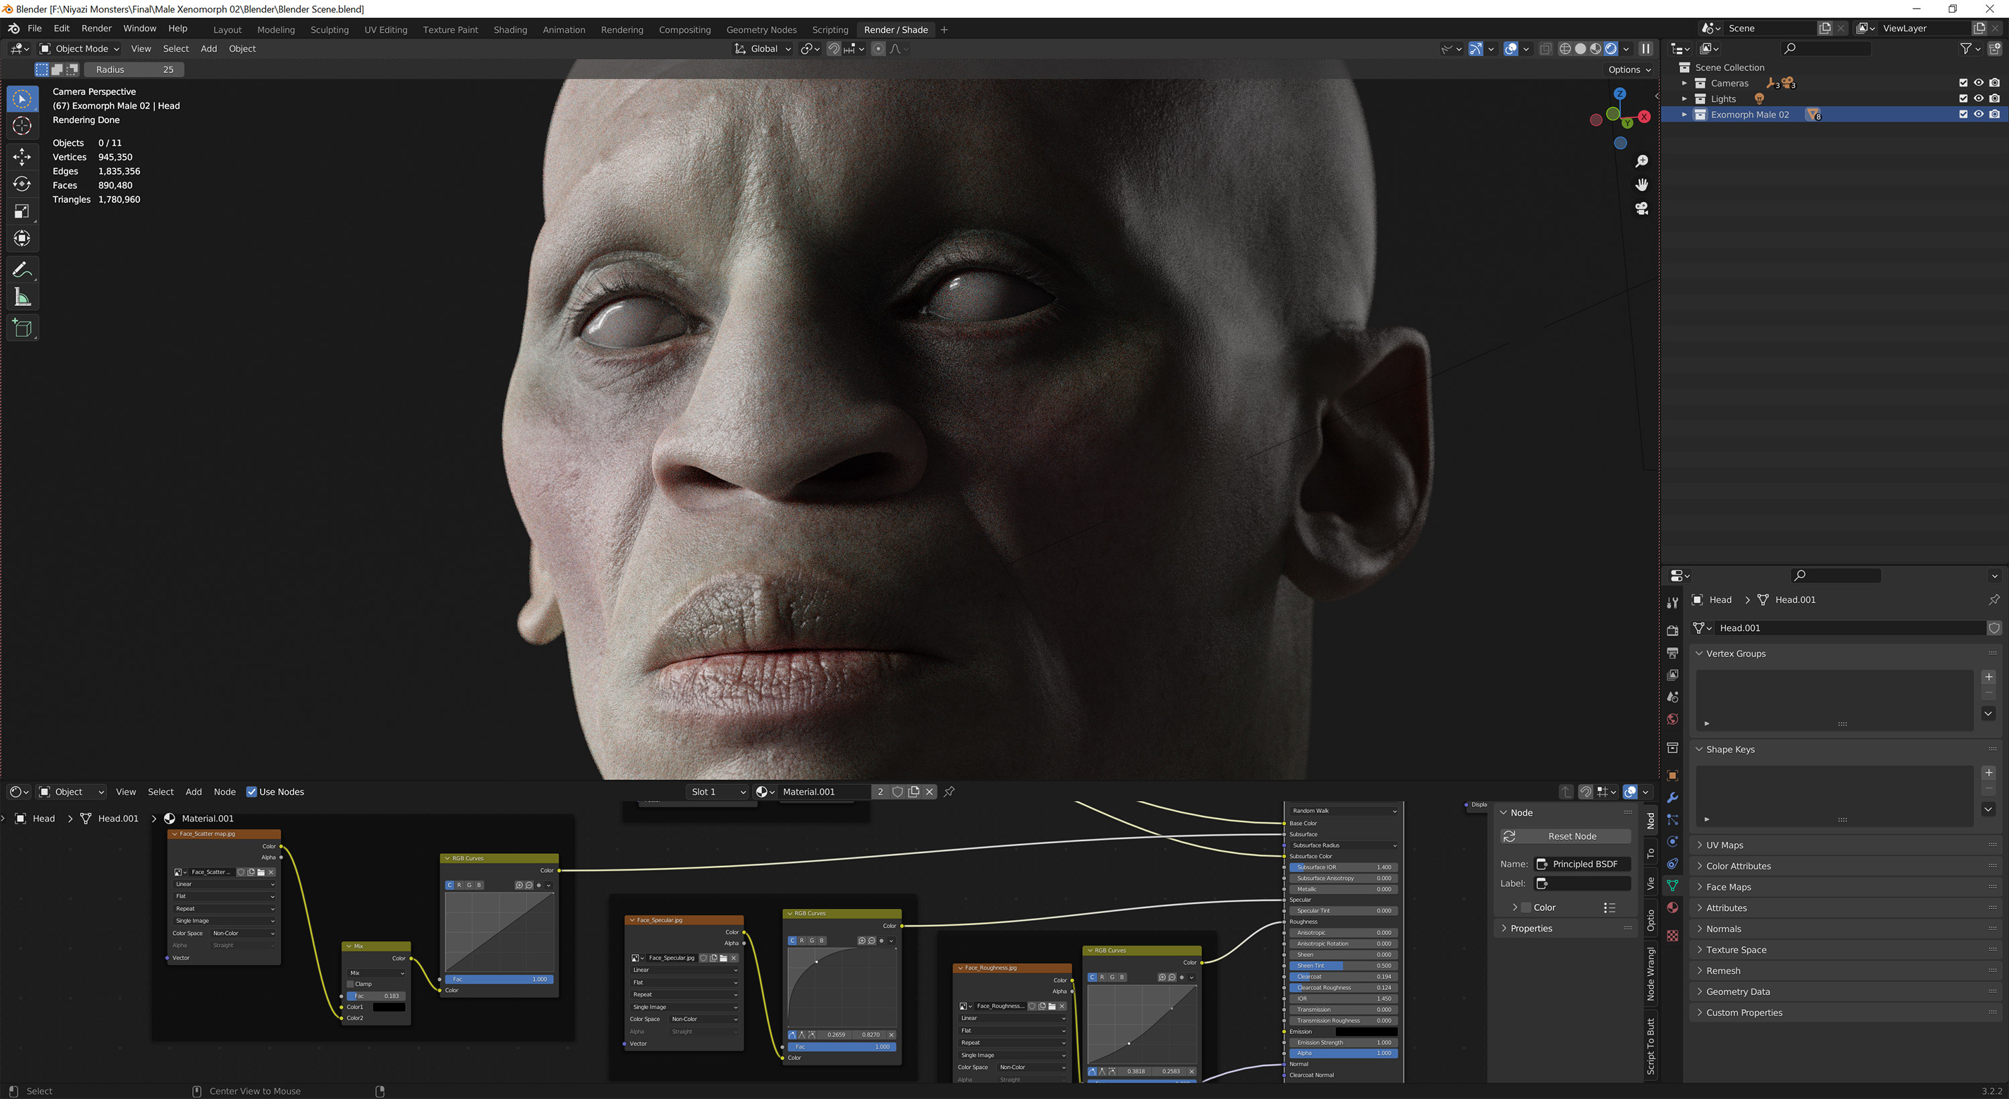This screenshot has height=1099, width=2009.
Task: Open the Slot 1 material slot dropdown
Action: click(717, 792)
